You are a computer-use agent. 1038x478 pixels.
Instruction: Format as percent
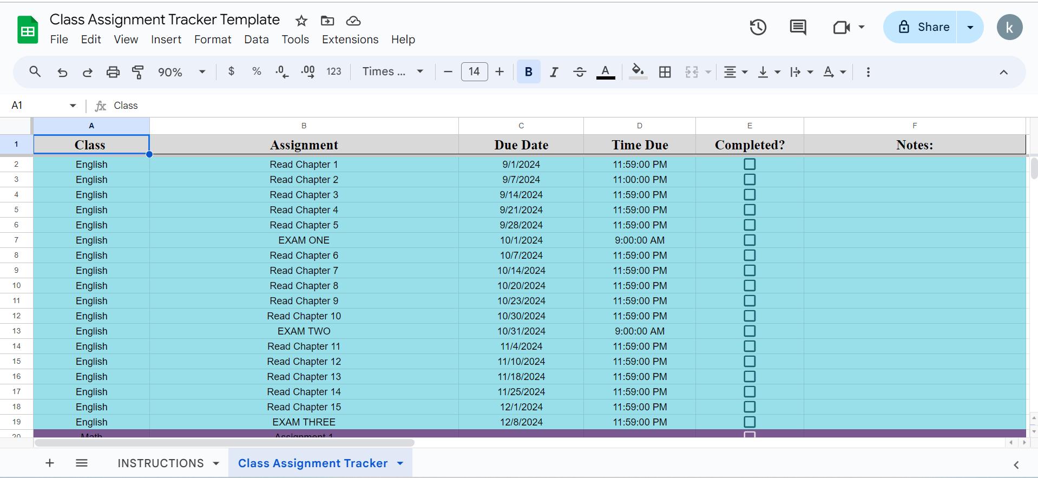pos(257,71)
